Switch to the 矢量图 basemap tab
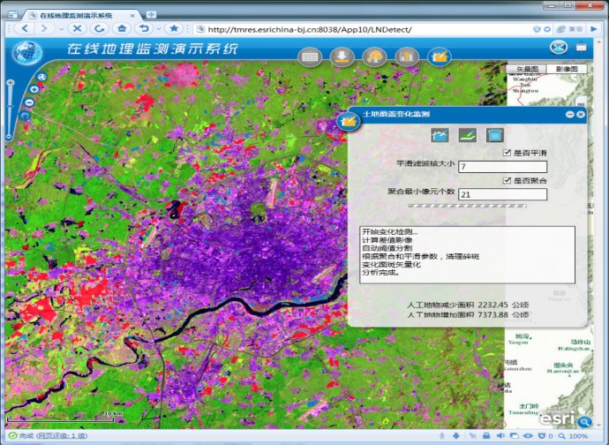 523,69
